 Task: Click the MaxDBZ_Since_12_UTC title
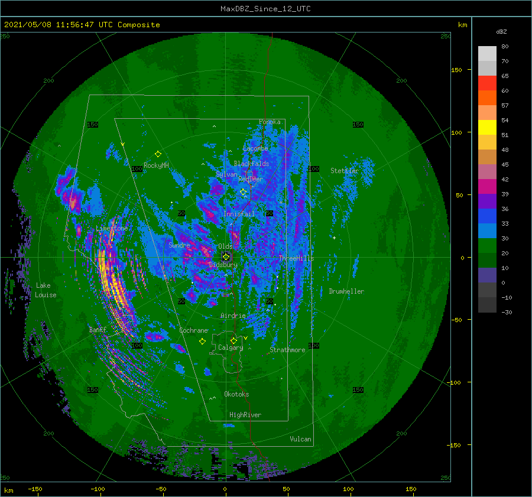pyautogui.click(x=265, y=9)
